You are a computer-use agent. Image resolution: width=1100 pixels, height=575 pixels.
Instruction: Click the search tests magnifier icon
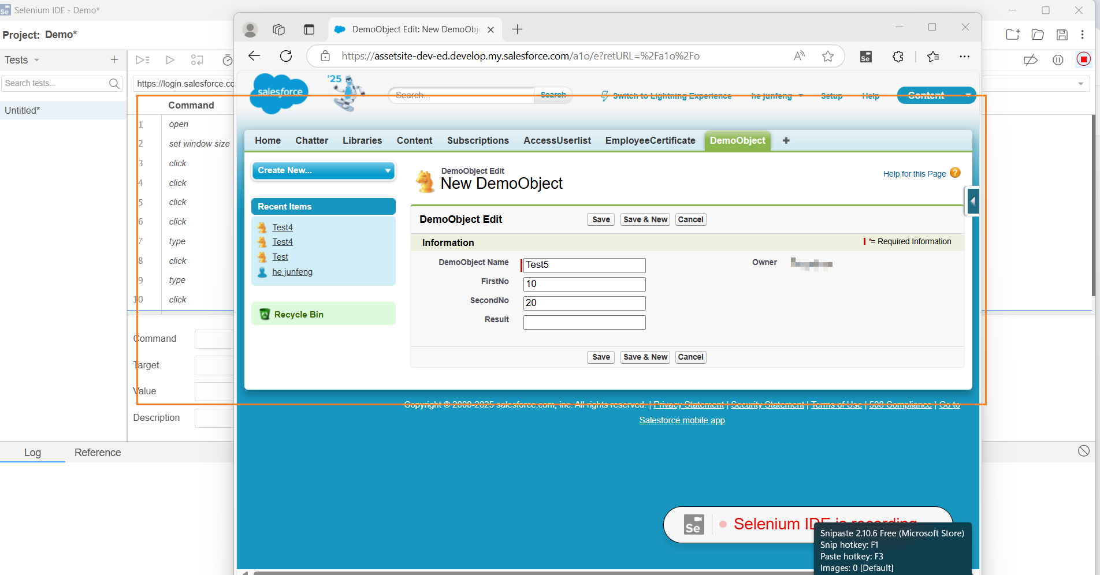[114, 84]
